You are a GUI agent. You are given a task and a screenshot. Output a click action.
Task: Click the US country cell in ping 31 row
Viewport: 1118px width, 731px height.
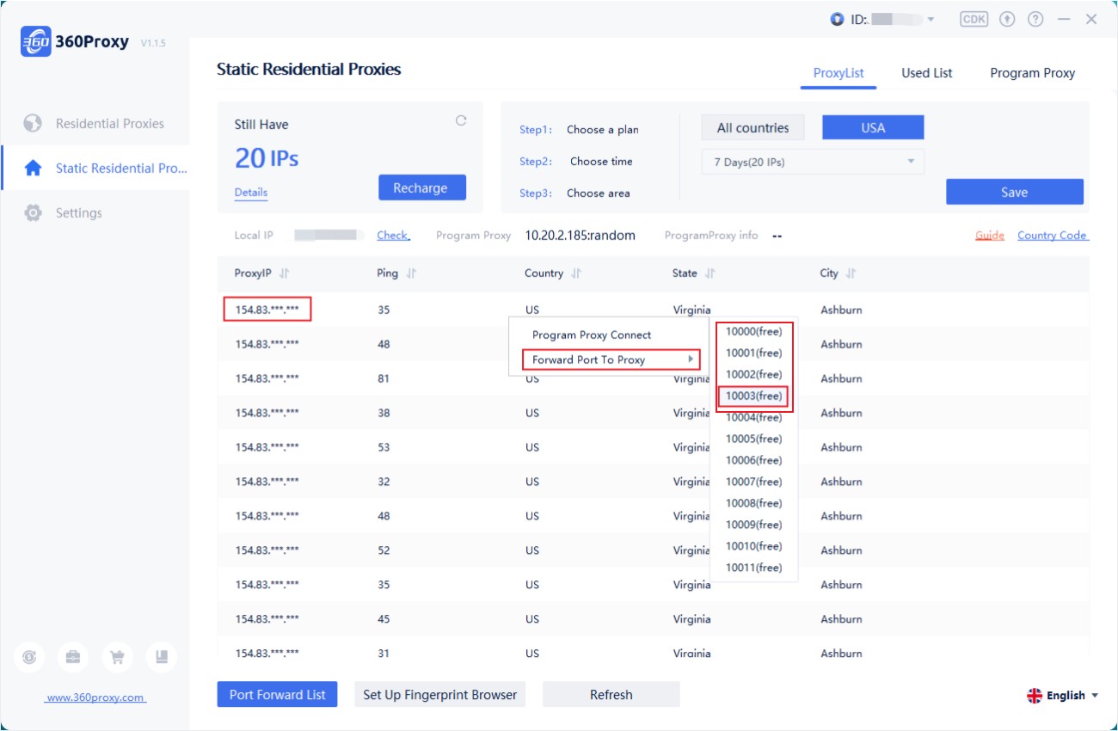[532, 654]
